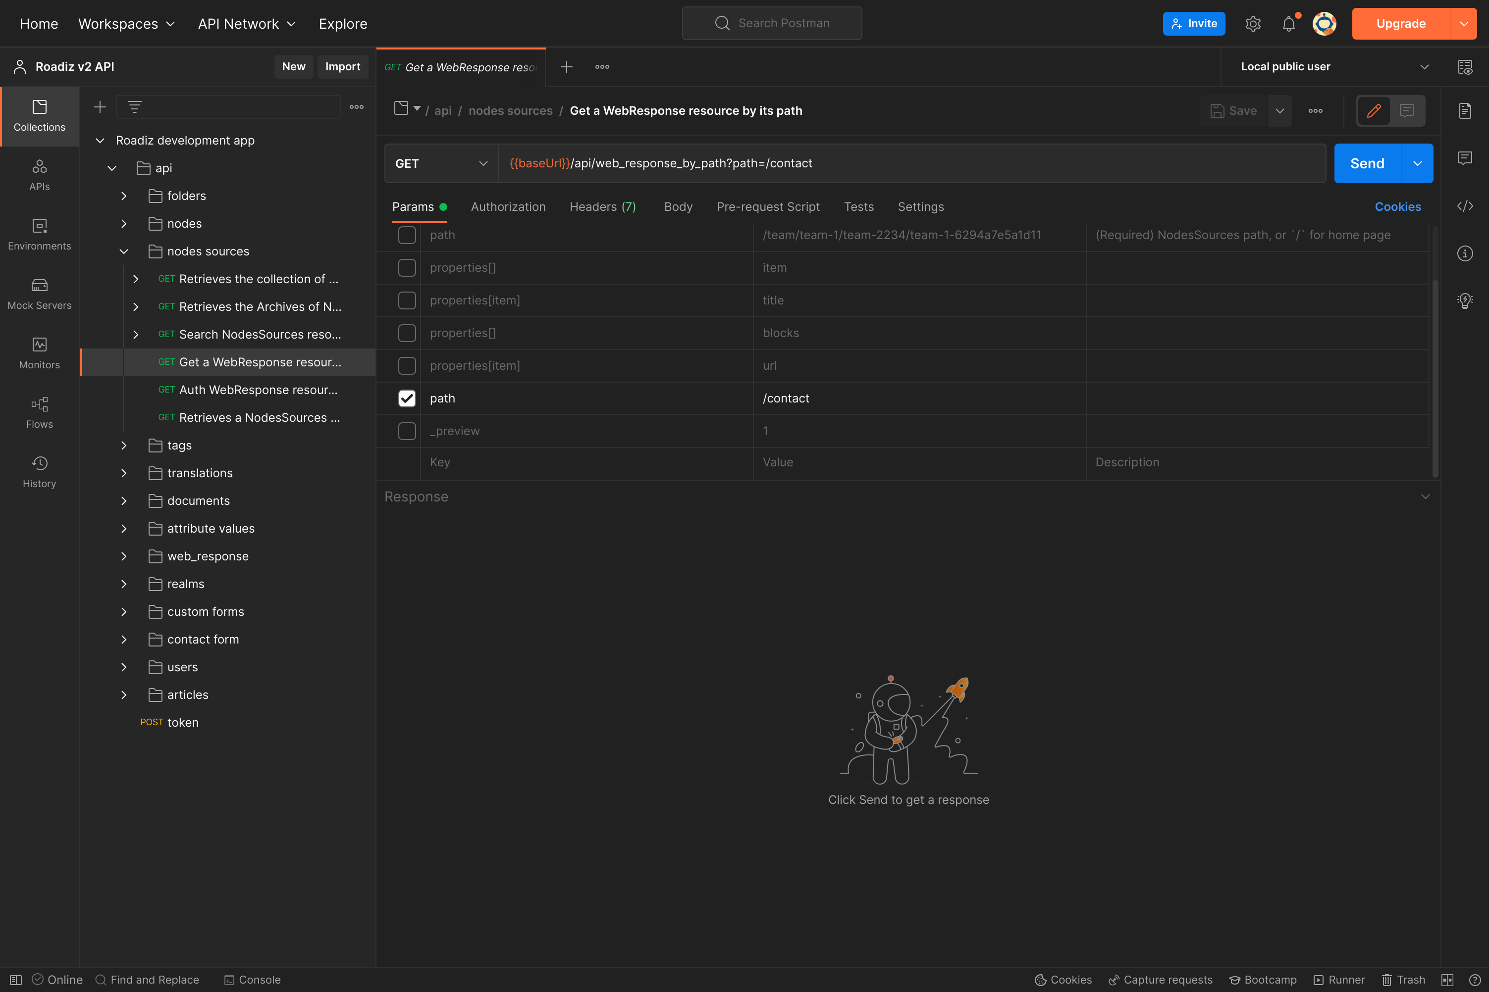Image resolution: width=1489 pixels, height=992 pixels.
Task: Click the Send button
Action: [x=1368, y=163]
